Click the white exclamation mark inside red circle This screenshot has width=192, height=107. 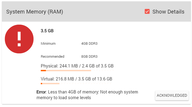point(19,39)
